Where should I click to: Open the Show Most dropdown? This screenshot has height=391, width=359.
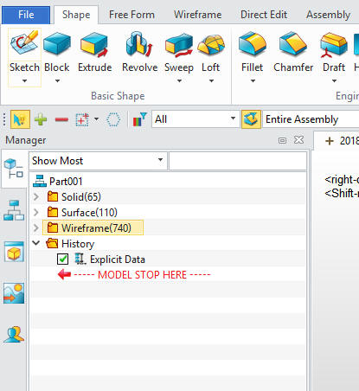(98, 161)
